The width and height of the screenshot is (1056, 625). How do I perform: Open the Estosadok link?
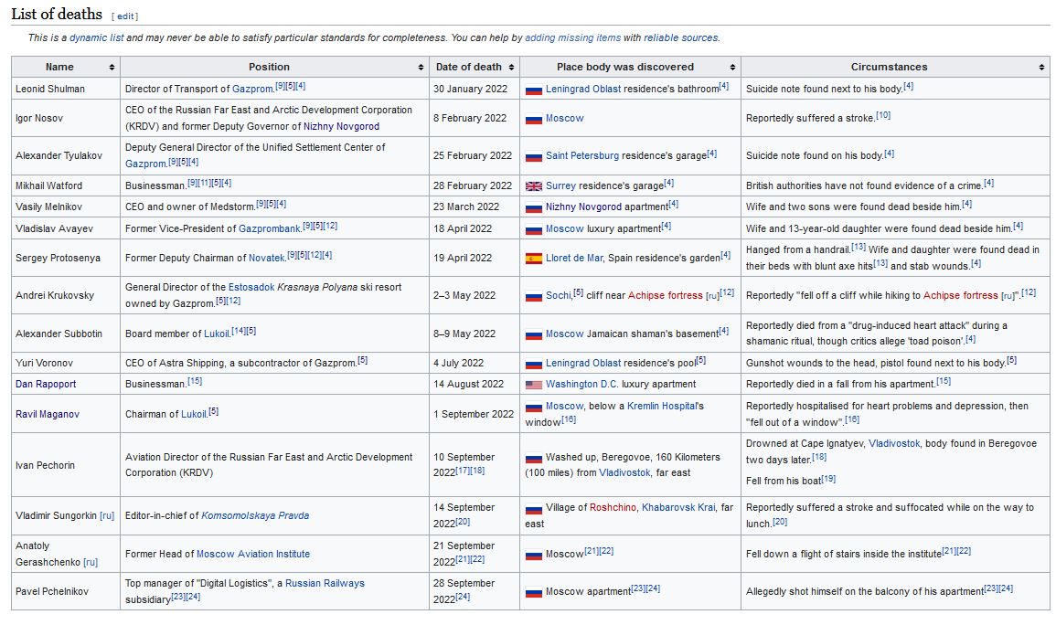(x=251, y=287)
